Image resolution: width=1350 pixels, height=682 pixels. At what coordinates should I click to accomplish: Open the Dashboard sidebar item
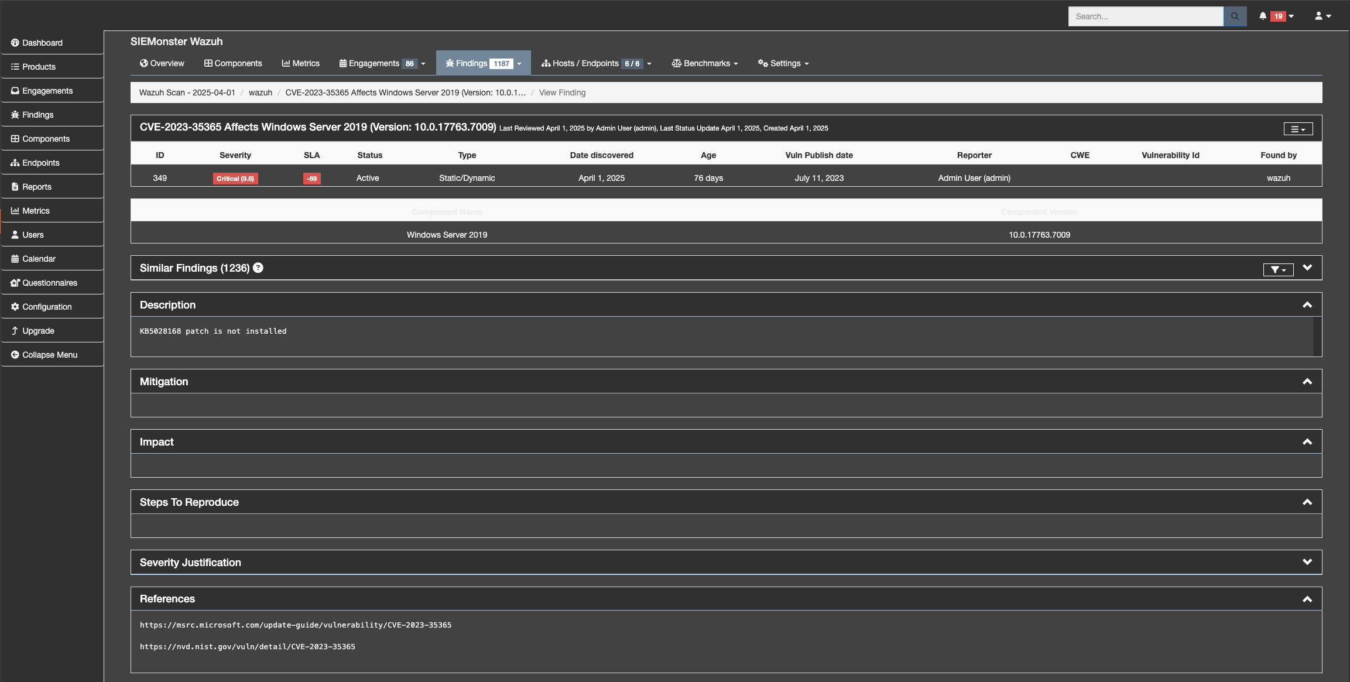42,43
